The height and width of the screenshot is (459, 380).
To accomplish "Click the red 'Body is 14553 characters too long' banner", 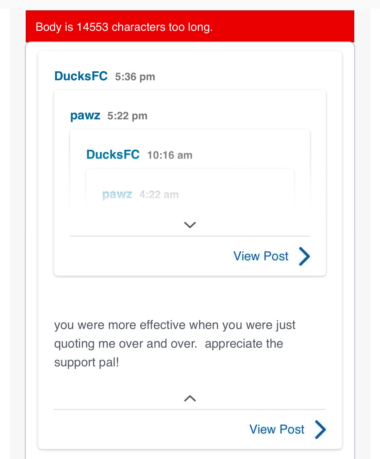I will 190,27.
